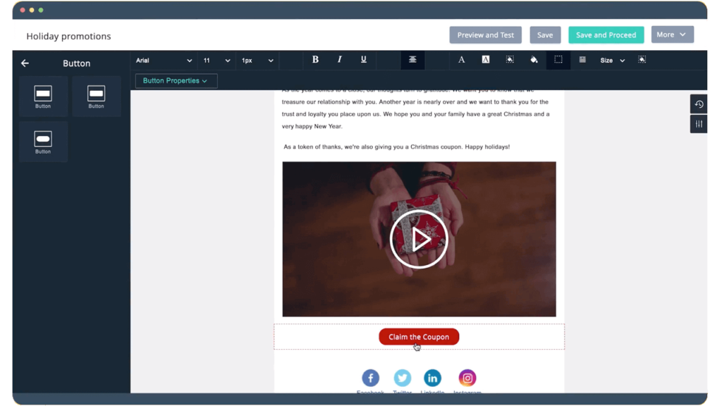Open the version history icon

pyautogui.click(x=699, y=104)
